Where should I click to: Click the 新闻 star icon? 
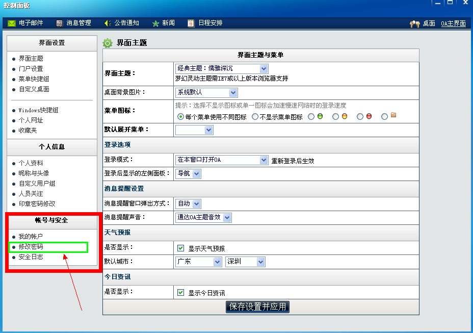pyautogui.click(x=155, y=23)
